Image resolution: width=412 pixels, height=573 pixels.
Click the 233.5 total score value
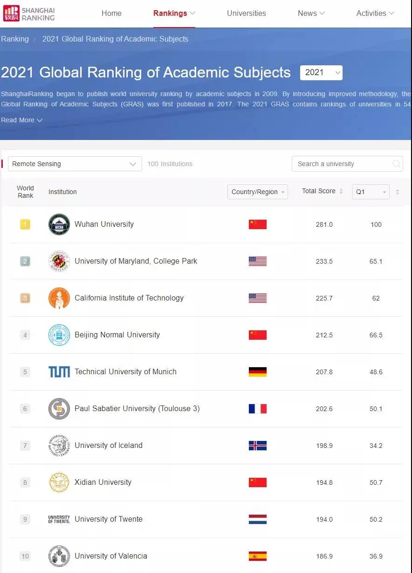[324, 261]
